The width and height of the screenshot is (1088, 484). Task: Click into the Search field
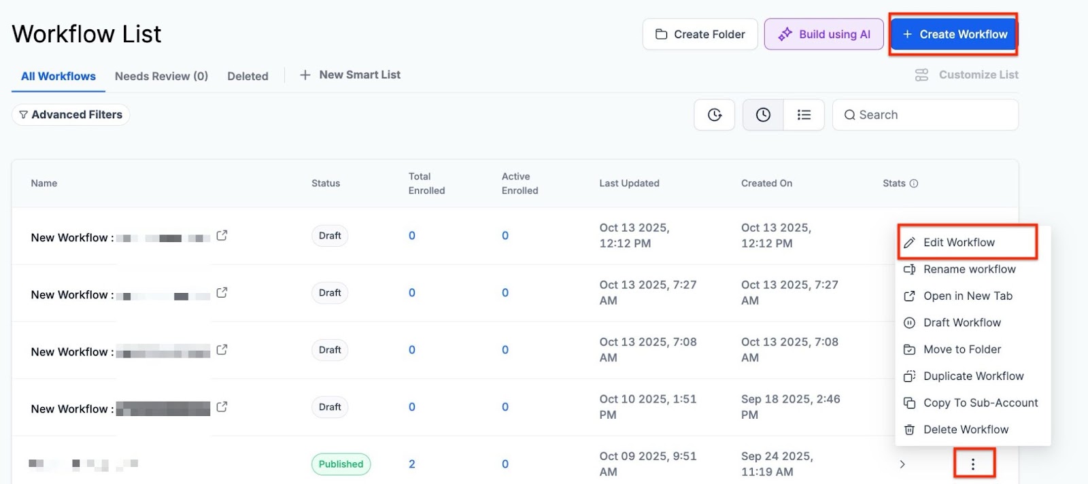point(932,115)
